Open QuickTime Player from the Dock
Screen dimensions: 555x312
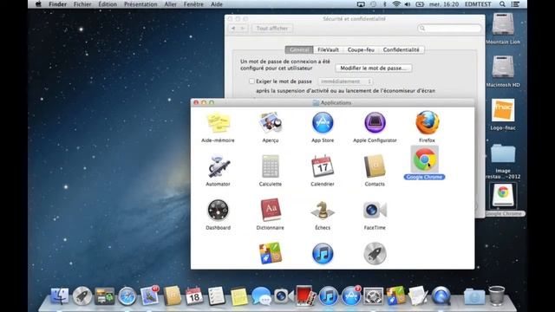click(x=441, y=296)
